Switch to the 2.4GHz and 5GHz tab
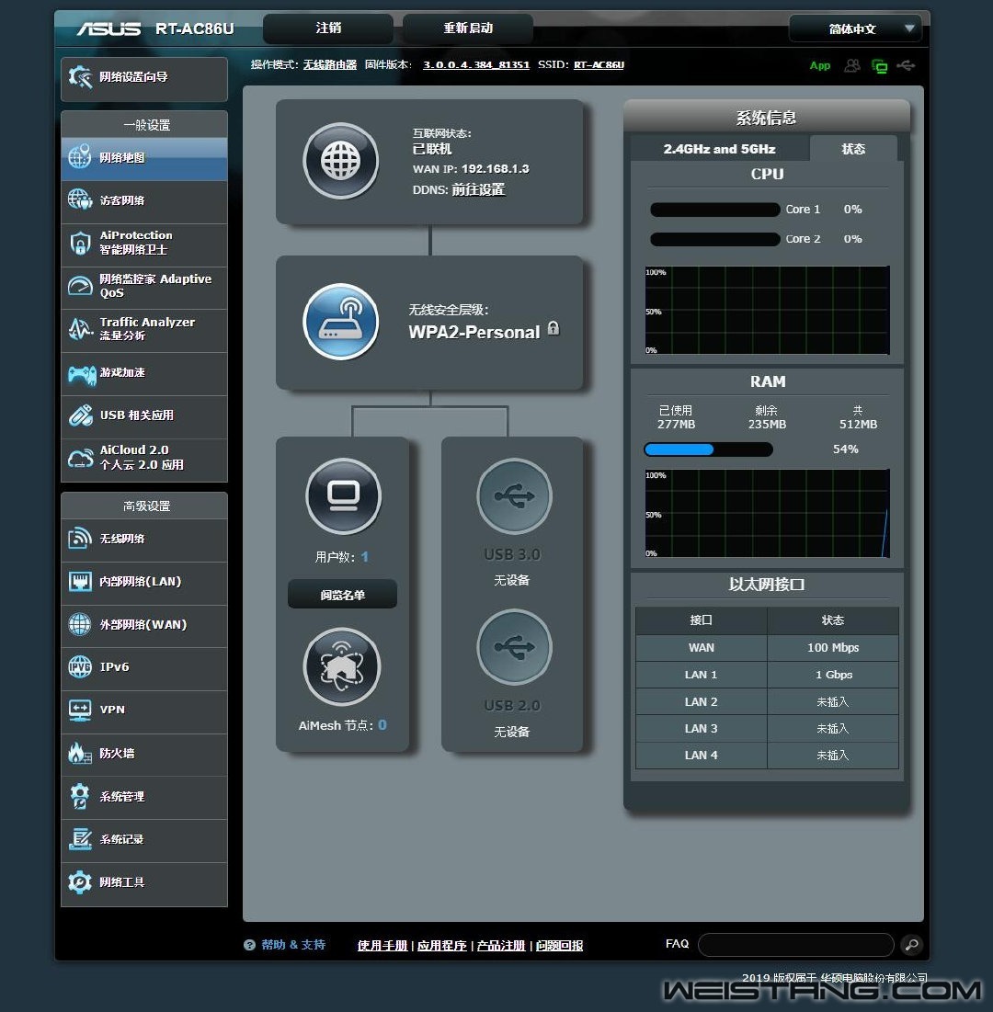The image size is (993, 1012). click(x=719, y=149)
